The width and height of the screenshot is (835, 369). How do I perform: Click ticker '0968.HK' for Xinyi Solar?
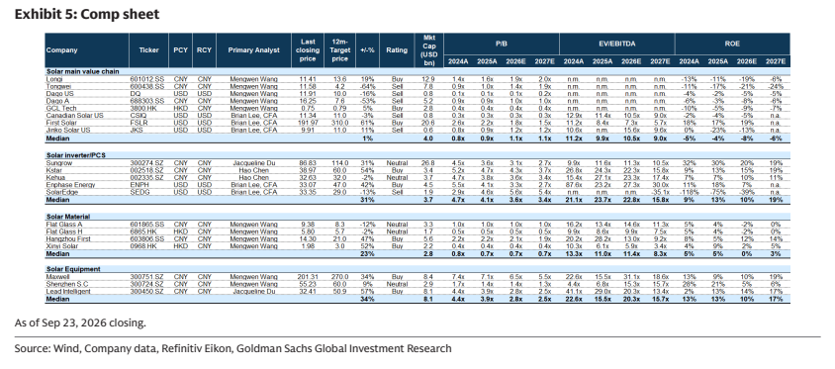(x=141, y=245)
